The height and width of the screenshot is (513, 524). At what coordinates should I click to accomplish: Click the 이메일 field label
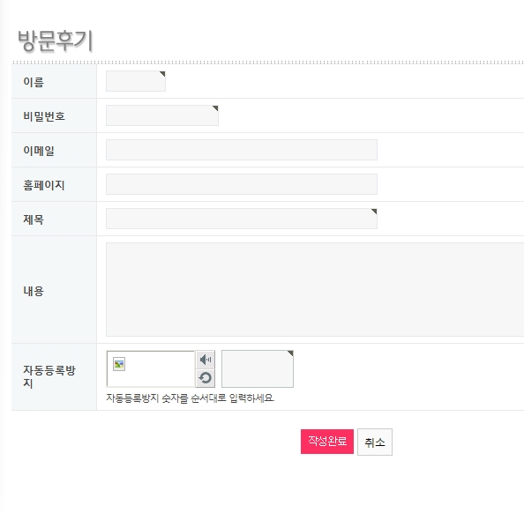pyautogui.click(x=39, y=151)
